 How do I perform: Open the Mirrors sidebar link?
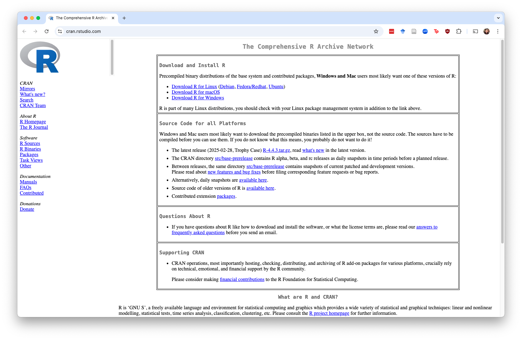(27, 89)
